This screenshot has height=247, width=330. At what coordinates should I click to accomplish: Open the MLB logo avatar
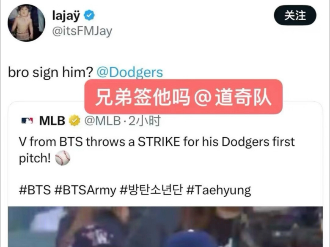[27, 121]
